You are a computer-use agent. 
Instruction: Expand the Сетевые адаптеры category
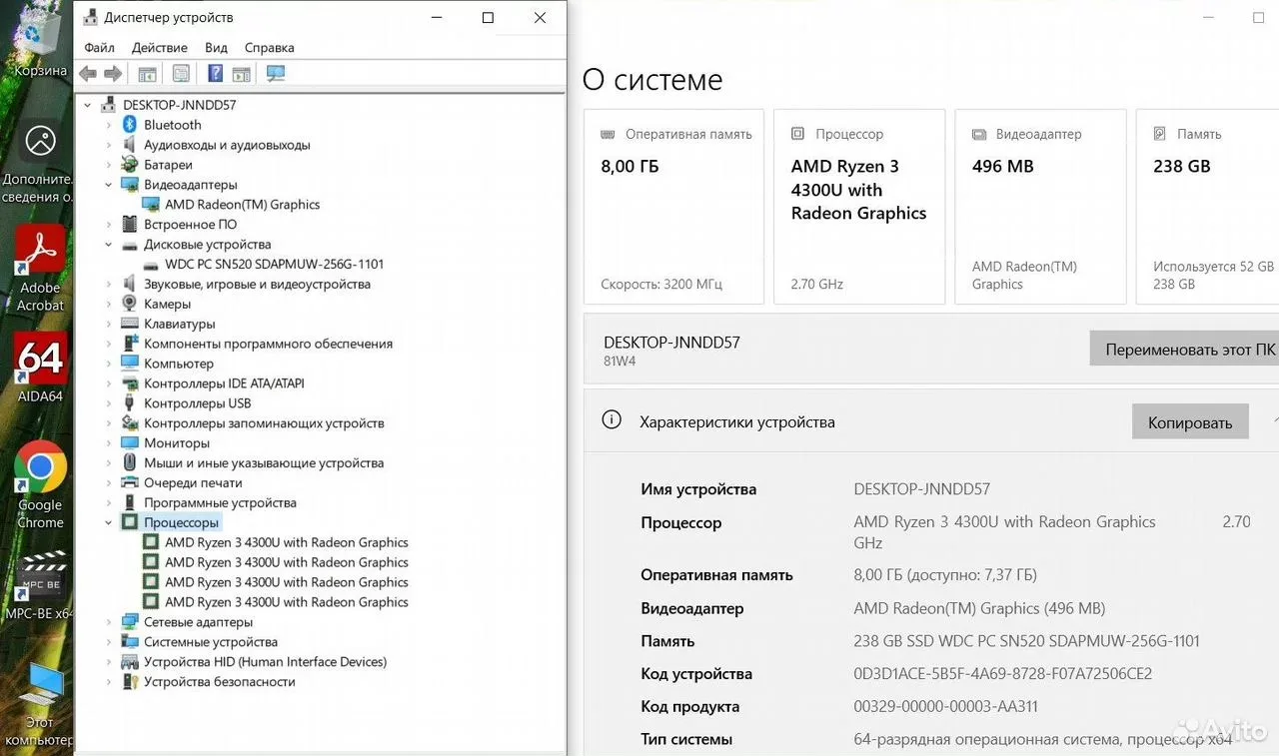click(x=109, y=622)
